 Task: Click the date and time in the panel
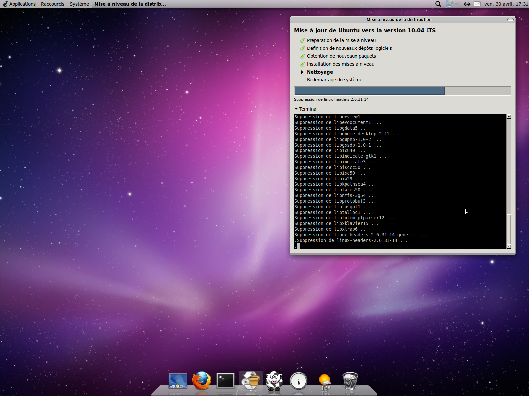(x=506, y=4)
